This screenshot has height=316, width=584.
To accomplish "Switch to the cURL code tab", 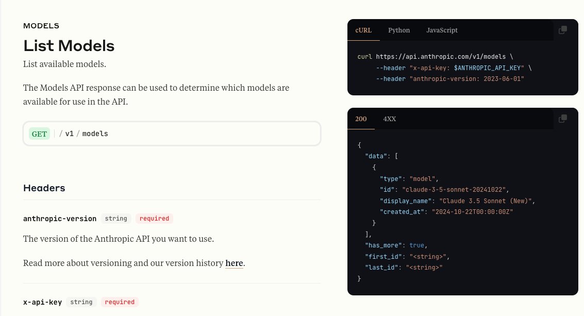I will pos(363,30).
